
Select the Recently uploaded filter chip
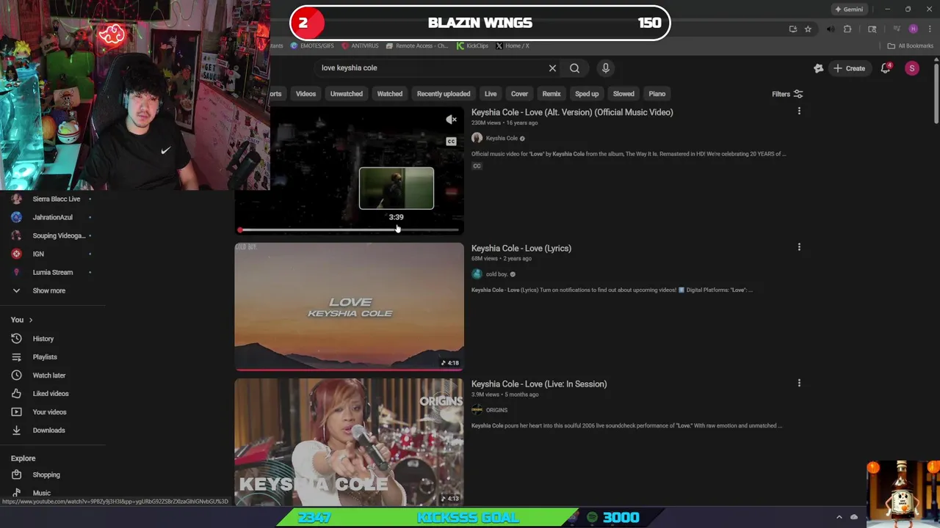pos(444,94)
